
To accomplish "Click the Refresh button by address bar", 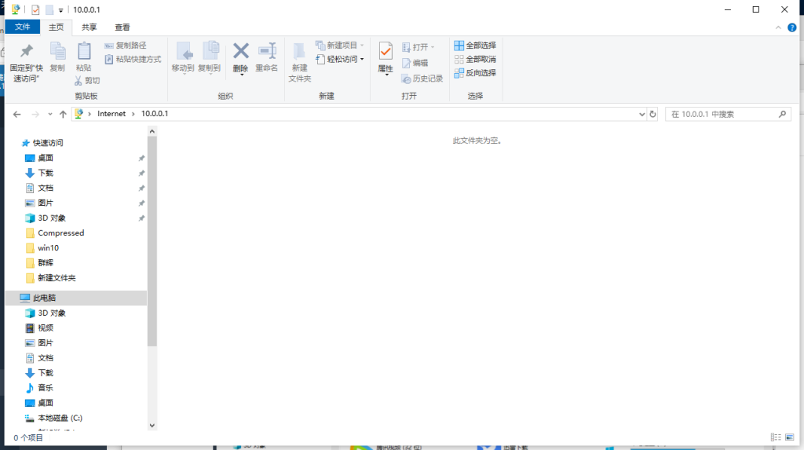I will 652,115.
